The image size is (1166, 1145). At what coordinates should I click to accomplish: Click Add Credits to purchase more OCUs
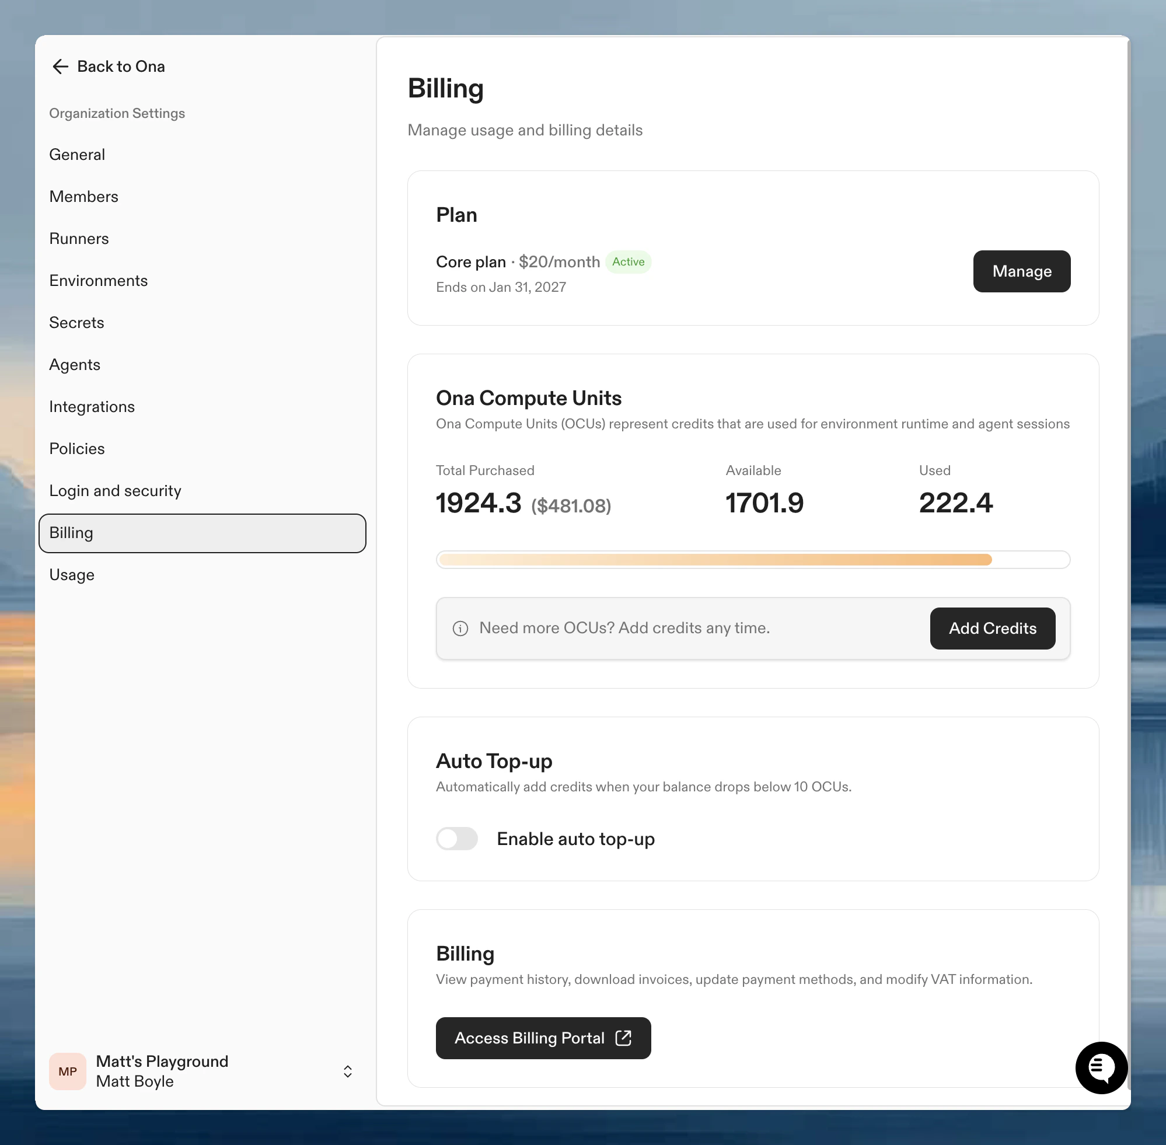pos(992,628)
